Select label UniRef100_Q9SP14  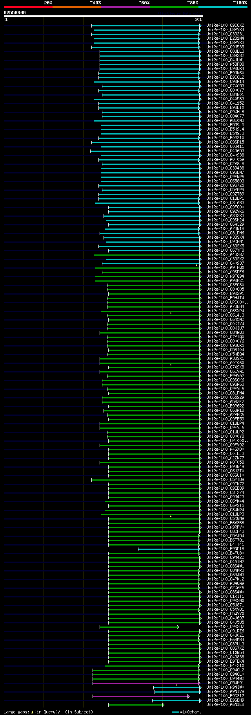pos(225,82)
